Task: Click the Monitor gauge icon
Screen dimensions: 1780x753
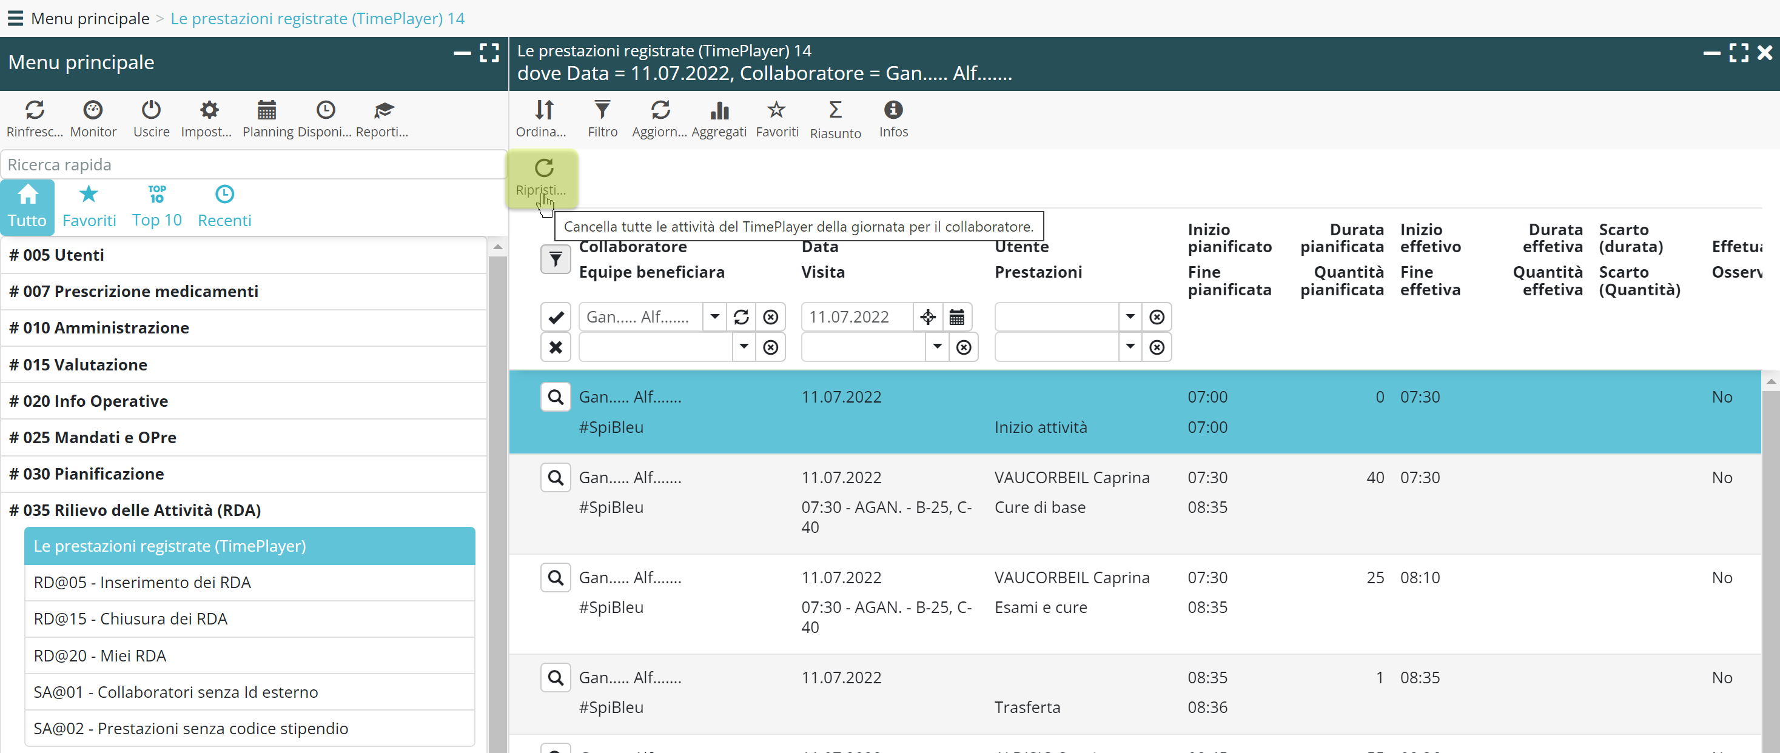Action: pos(93,110)
